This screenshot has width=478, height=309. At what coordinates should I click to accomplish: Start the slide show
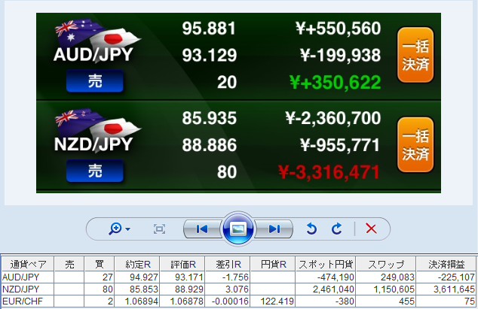tap(237, 229)
